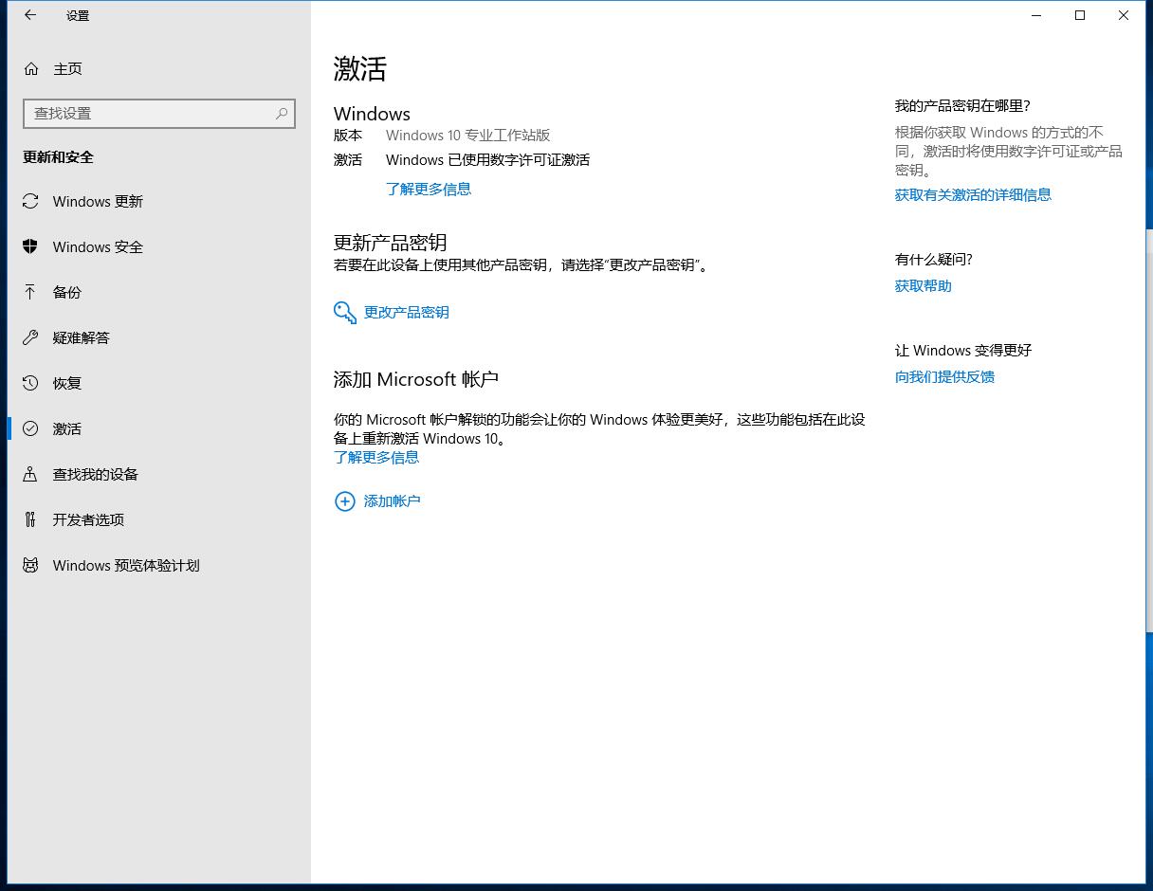Viewport: 1153px width, 891px height.
Task: Open Windows 预览体验计划 page
Action: pos(125,565)
